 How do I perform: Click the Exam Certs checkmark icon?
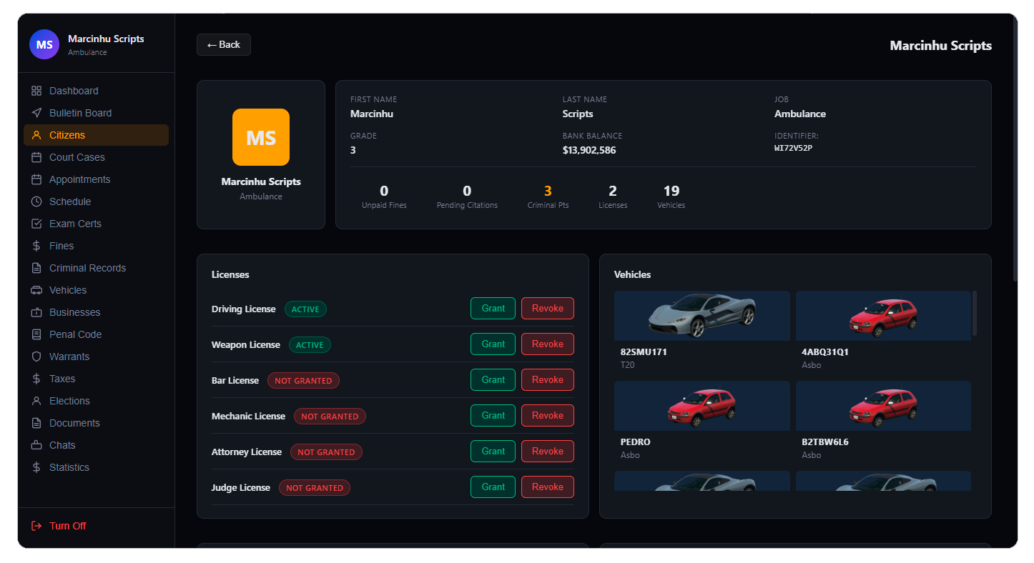pos(36,224)
